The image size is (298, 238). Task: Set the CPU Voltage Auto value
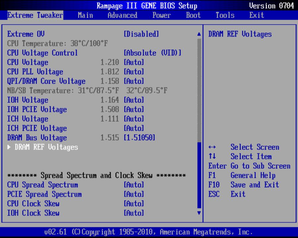tap(134, 62)
